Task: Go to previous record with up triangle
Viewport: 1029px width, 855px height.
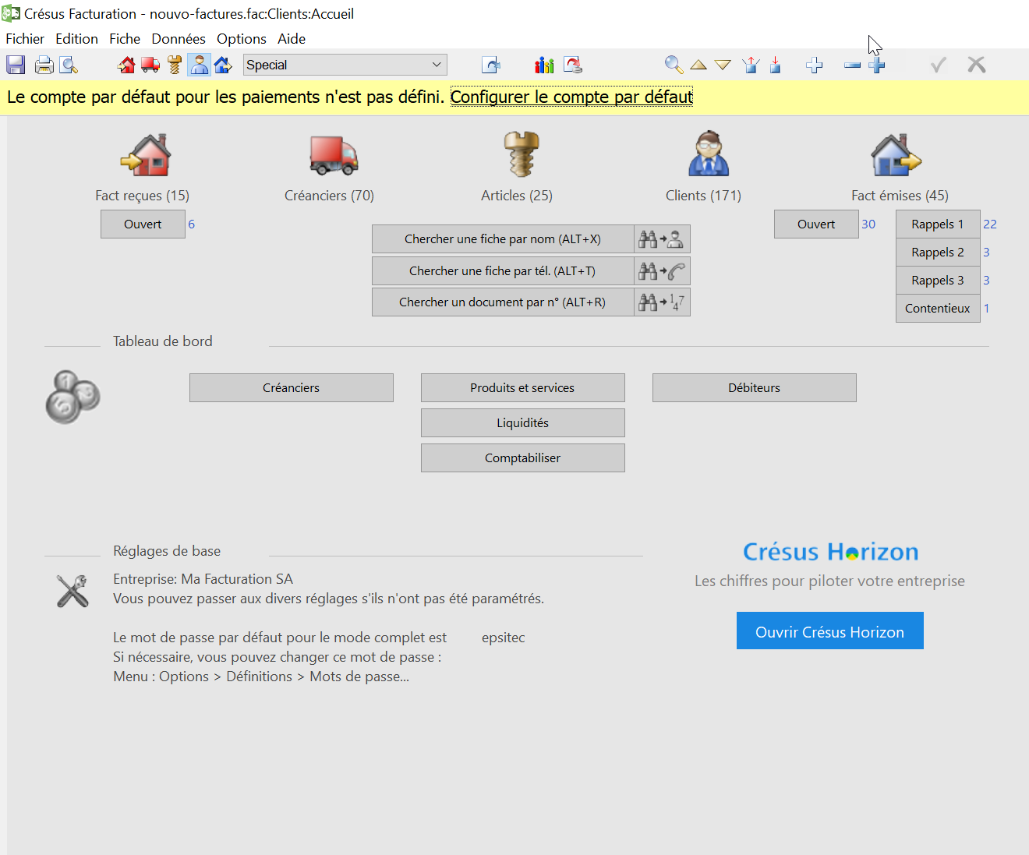Action: click(698, 65)
